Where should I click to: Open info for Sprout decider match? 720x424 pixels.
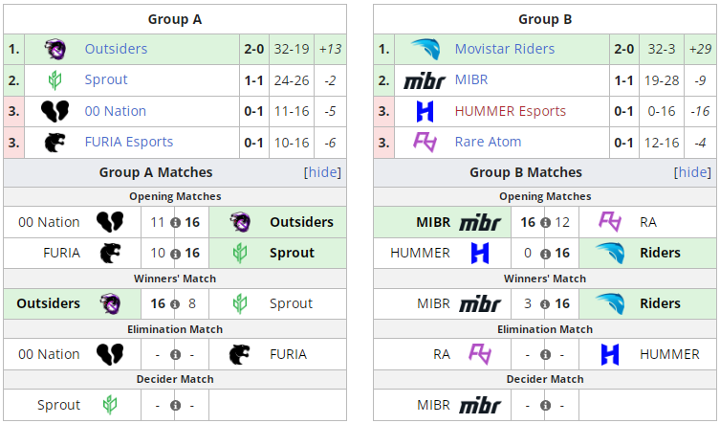point(176,405)
